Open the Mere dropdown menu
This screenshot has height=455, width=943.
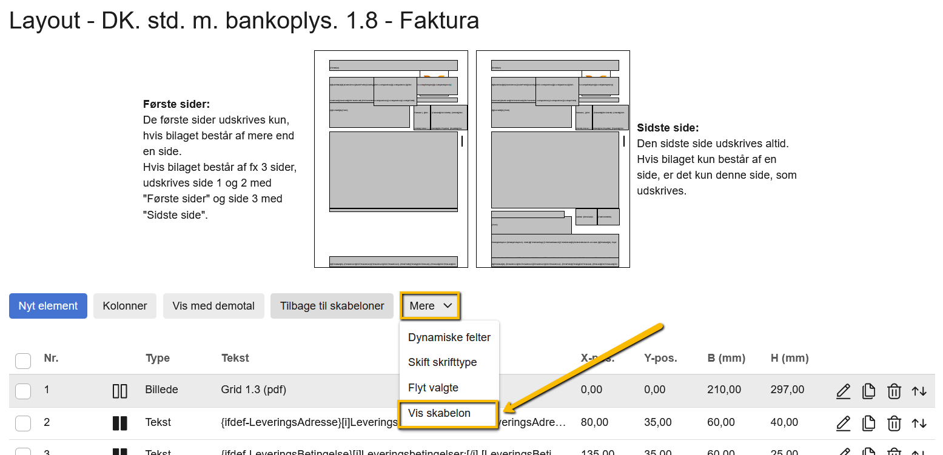click(x=429, y=306)
